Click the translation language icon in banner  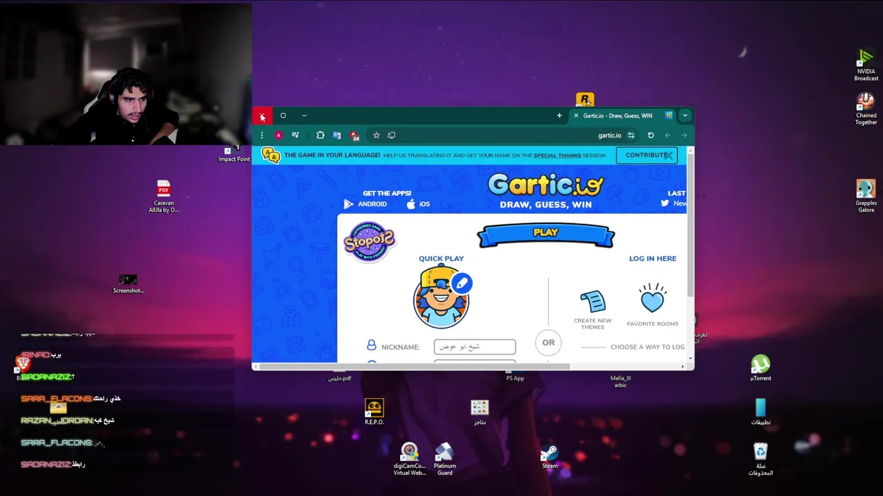pyautogui.click(x=271, y=156)
